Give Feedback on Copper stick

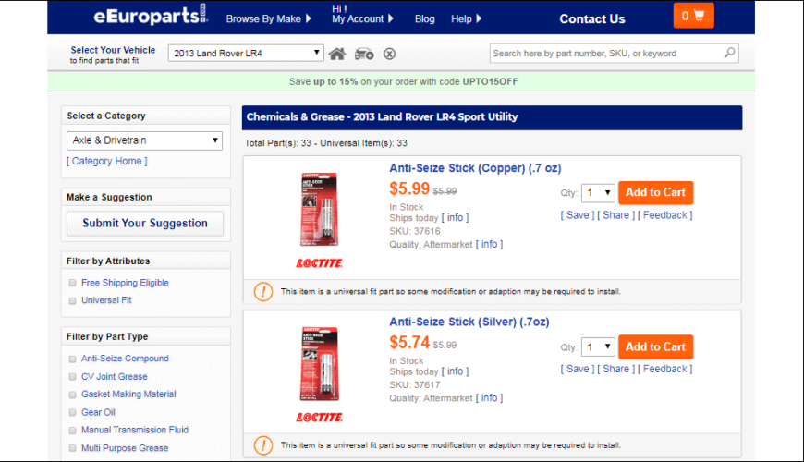(665, 215)
